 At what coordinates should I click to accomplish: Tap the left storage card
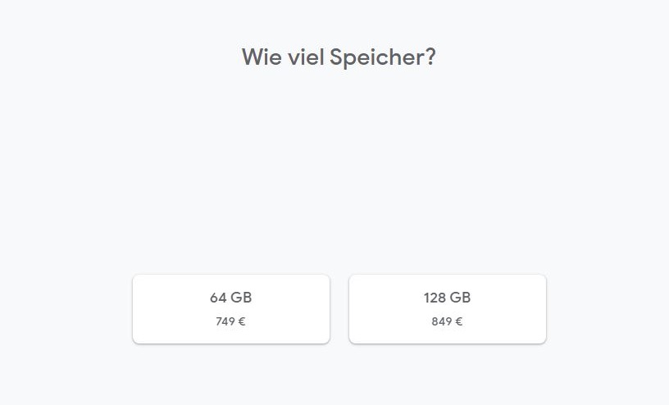230,309
